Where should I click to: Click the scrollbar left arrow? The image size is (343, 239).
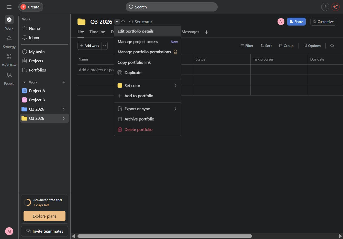[74, 236]
